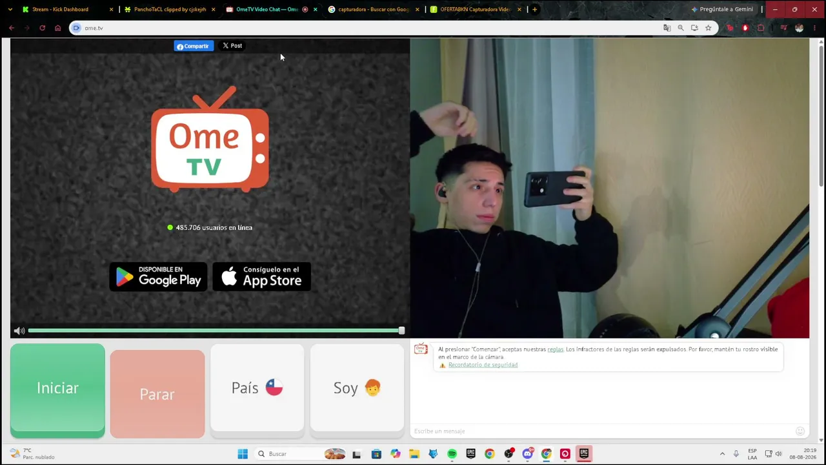The width and height of the screenshot is (826, 465).
Task: Click the X Post button
Action: [232, 46]
